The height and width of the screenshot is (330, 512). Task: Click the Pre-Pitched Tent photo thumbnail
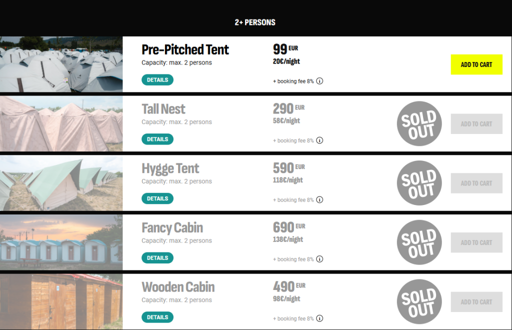(x=61, y=64)
